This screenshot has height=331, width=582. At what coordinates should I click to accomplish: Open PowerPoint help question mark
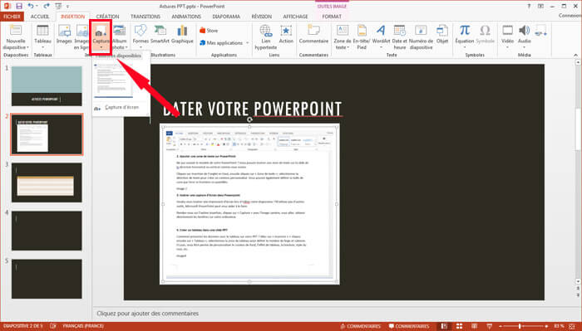pyautogui.click(x=529, y=7)
